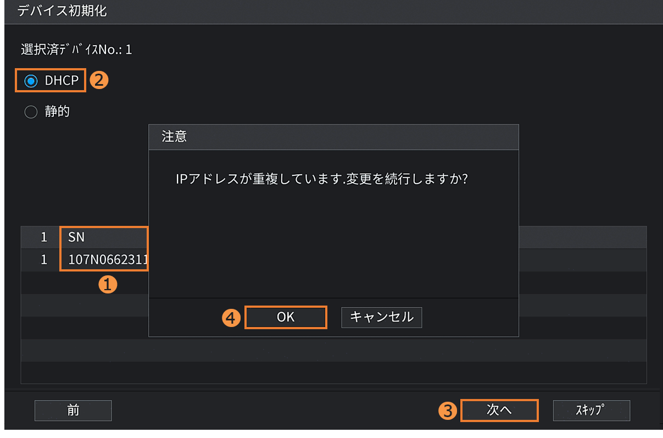Click the デバイス初期化 window title

[62, 12]
